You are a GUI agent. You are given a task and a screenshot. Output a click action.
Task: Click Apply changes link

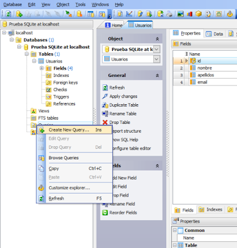(x=123, y=96)
